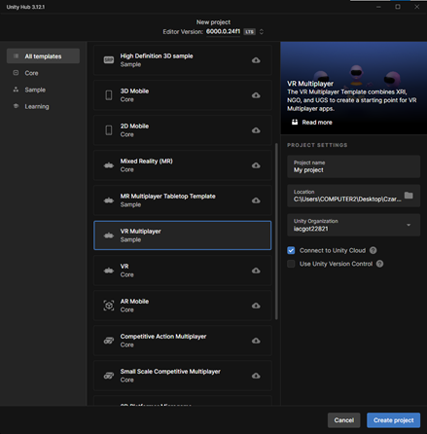Image resolution: width=427 pixels, height=434 pixels.
Task: Click gamepad icon of Competitive Action Multiplayer
Action: click(109, 341)
